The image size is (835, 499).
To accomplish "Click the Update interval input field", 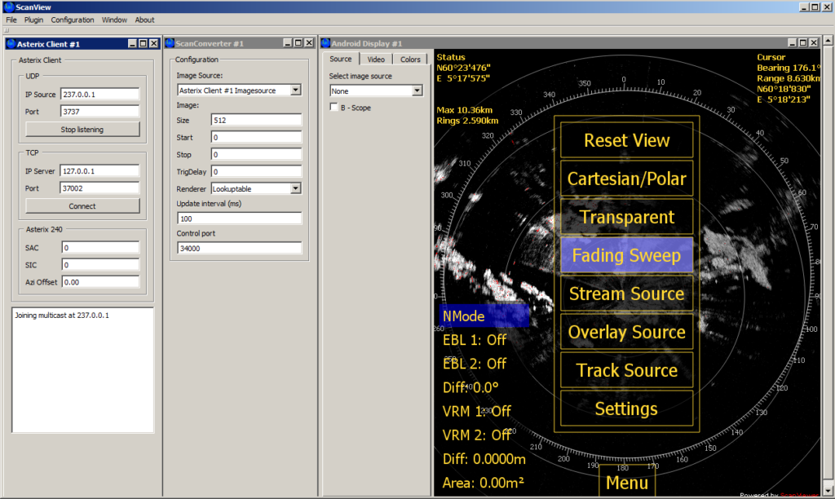I will pyautogui.click(x=239, y=219).
